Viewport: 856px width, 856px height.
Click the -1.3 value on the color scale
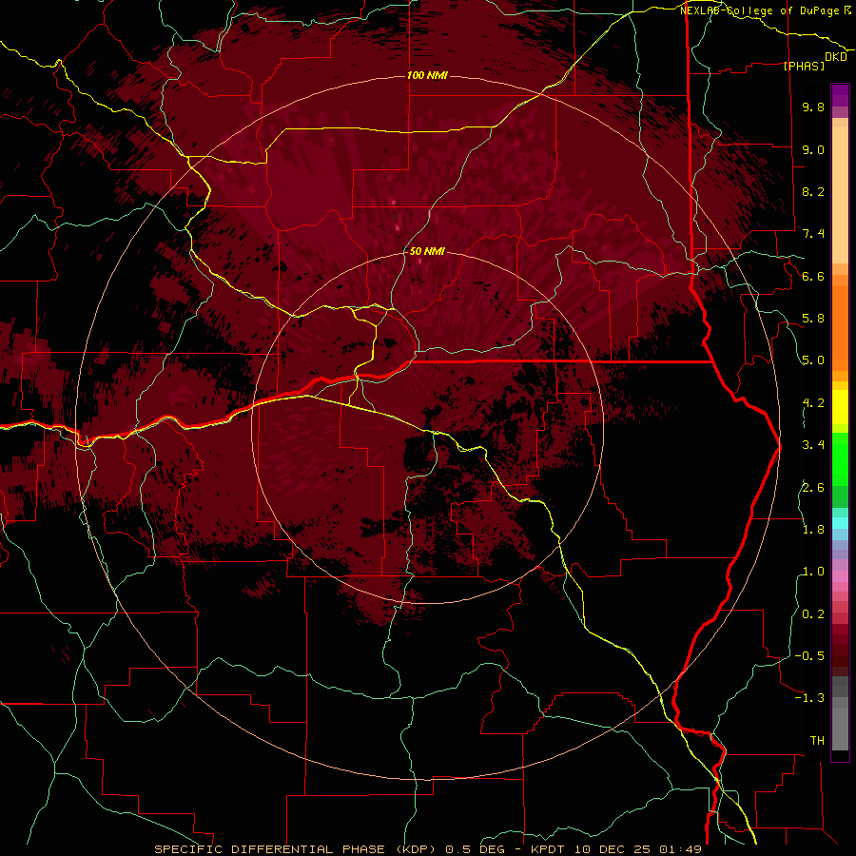(x=809, y=698)
